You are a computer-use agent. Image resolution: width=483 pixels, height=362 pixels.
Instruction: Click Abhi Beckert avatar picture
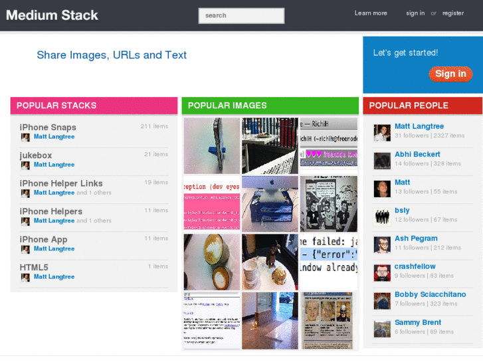click(x=382, y=161)
